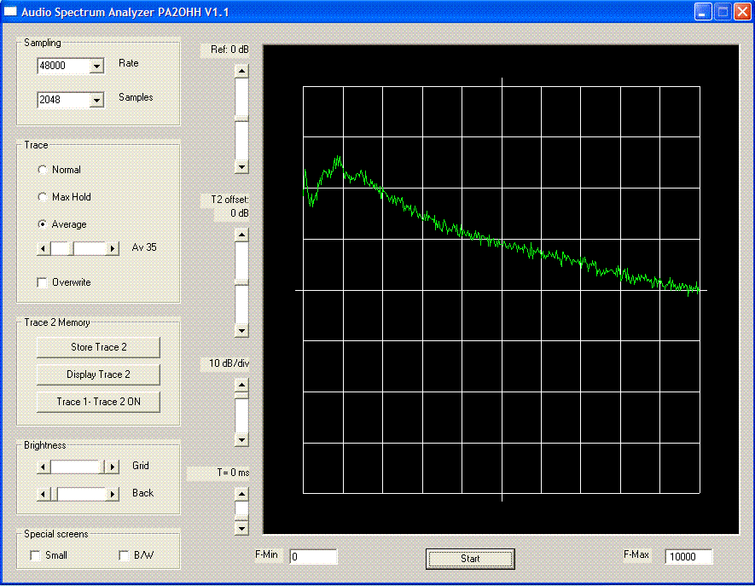Click the dB/div scrollbar up arrow
This screenshot has height=586, width=755.
click(241, 386)
